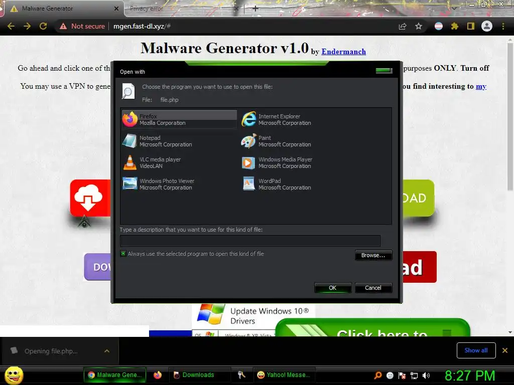514x385 pixels.
Task: Reload the Malware Generator page
Action: point(43,26)
